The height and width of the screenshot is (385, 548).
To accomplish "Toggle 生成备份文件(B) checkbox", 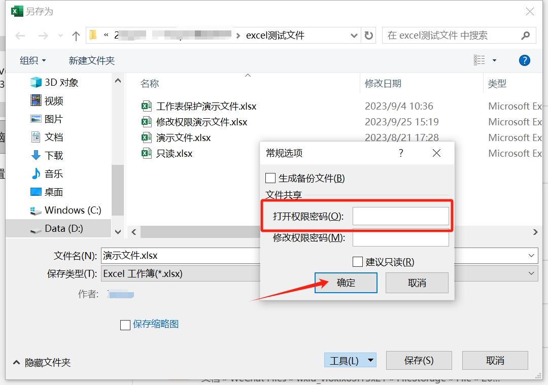I will coord(270,178).
